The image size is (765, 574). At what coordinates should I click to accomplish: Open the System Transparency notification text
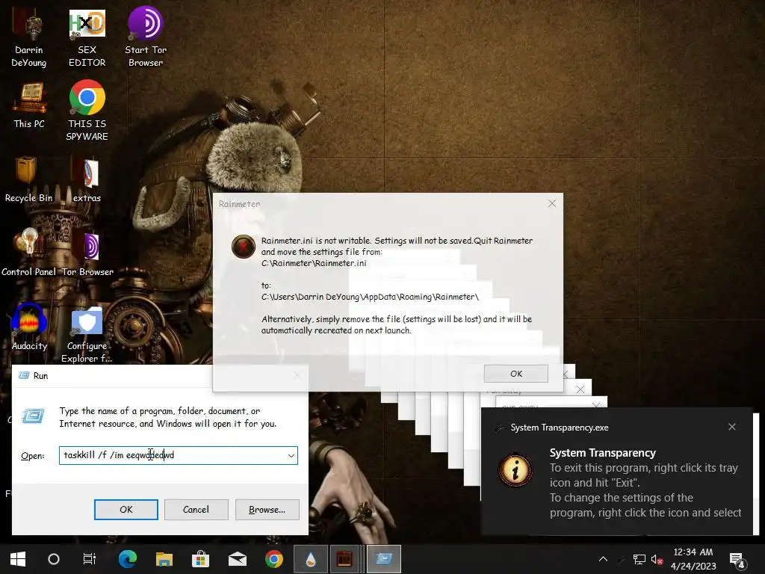[645, 483]
